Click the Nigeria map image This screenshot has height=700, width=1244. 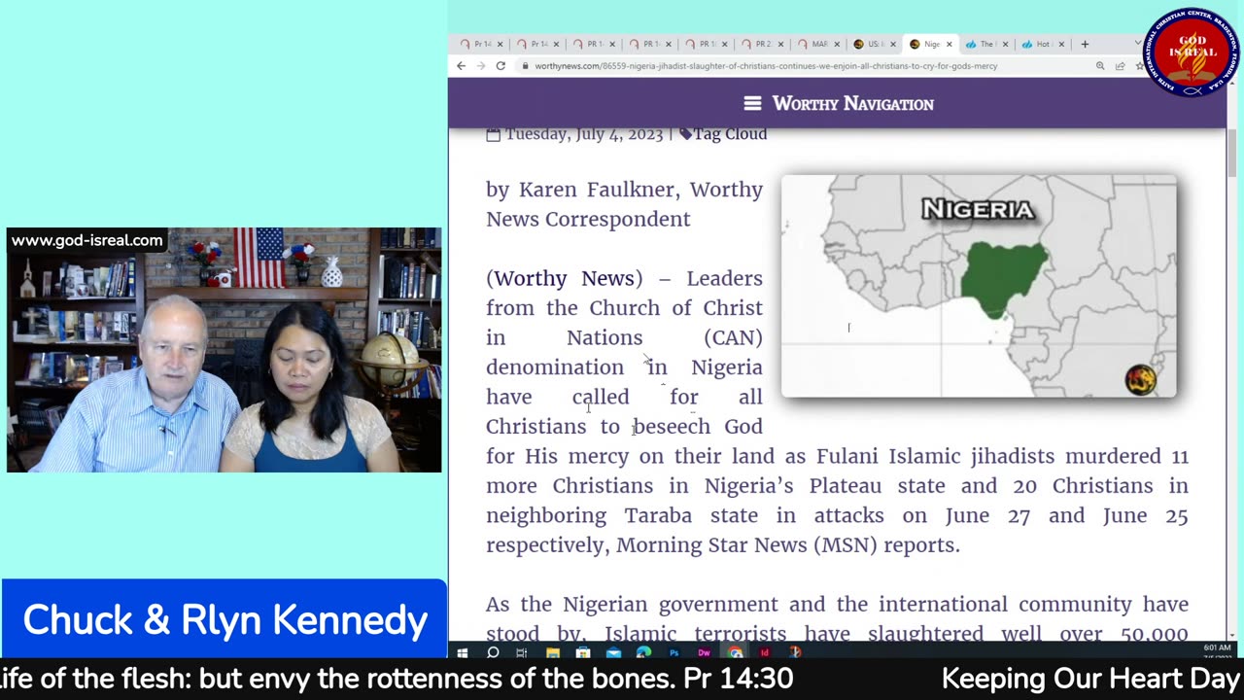[979, 286]
